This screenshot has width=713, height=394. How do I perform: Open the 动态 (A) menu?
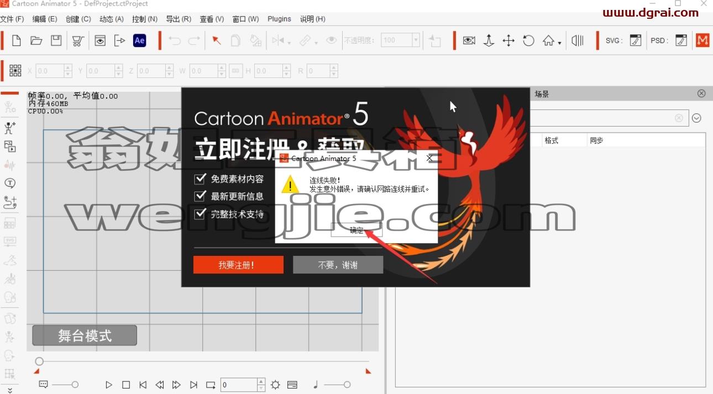point(112,19)
